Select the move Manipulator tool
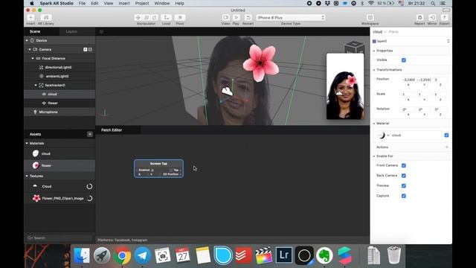This screenshot has width=476, height=268. click(x=138, y=18)
